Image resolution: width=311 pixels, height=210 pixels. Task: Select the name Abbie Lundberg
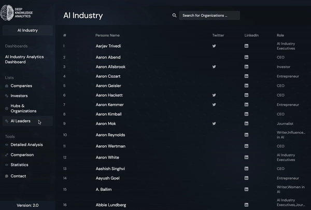(x=111, y=205)
